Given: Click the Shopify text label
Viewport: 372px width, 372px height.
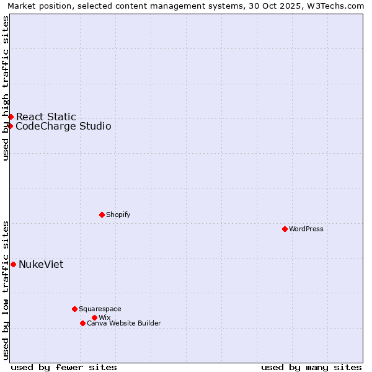Looking at the screenshot, I should pos(118,215).
